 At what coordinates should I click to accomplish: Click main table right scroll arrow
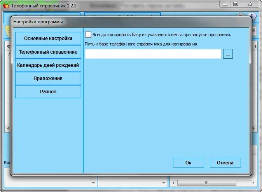pos(254,128)
